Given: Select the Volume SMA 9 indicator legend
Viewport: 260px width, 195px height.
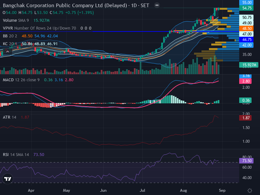Looking at the screenshot, I should (16, 20).
